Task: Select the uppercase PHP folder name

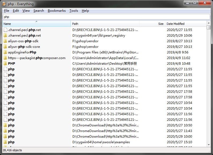Action: pyautogui.click(x=12, y=64)
